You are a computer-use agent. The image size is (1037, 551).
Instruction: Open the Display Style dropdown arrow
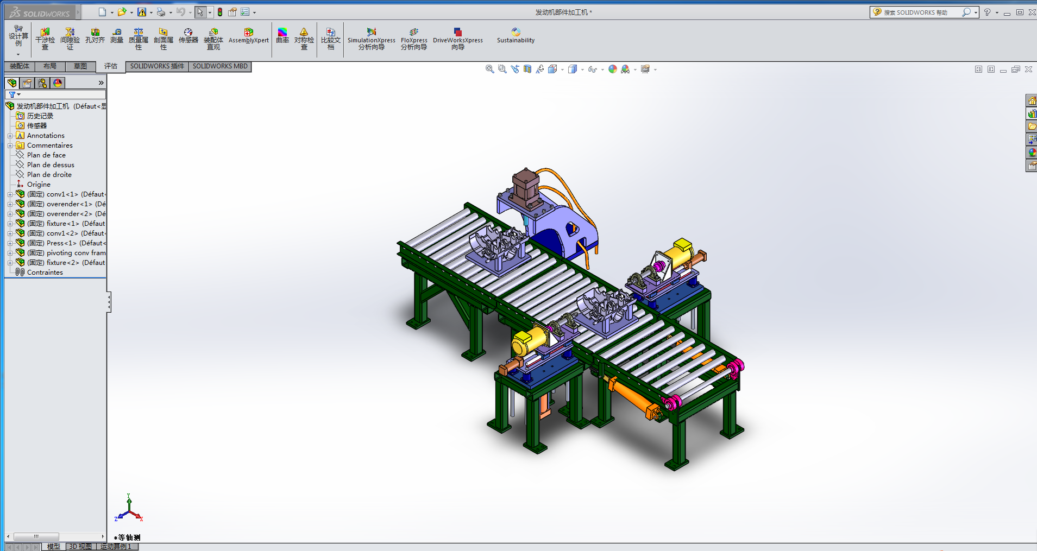[x=582, y=69]
